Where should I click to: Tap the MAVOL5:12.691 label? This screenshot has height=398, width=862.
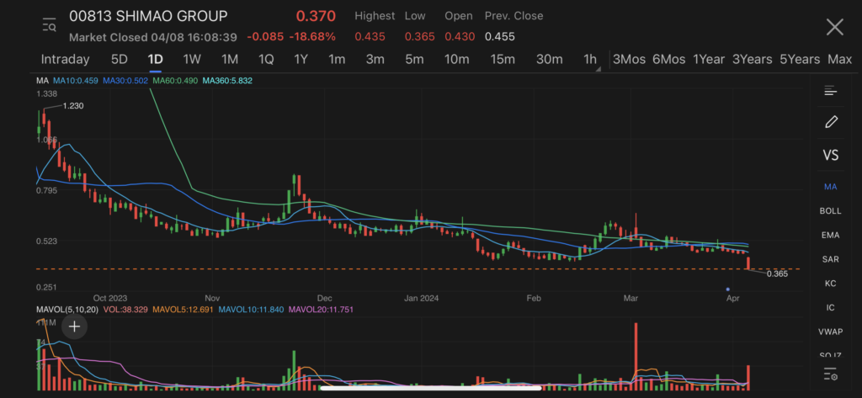(183, 310)
